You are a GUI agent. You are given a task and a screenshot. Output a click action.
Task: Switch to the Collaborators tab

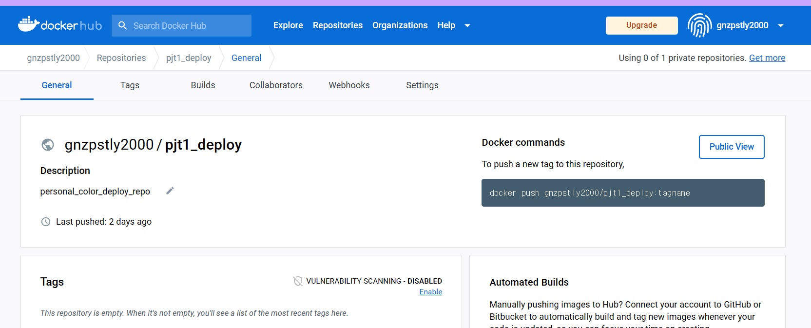point(276,85)
